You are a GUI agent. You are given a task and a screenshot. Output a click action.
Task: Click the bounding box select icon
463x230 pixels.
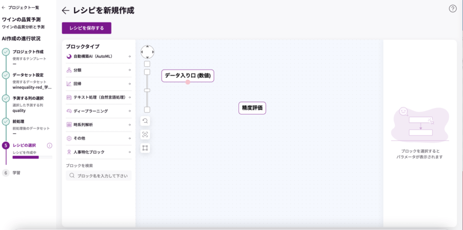[x=145, y=148]
